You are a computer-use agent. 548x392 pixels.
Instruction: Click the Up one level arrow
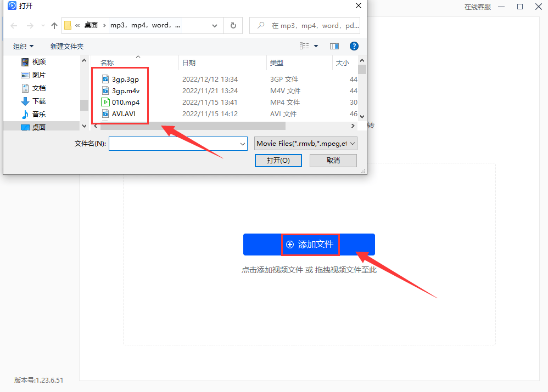[54, 26]
